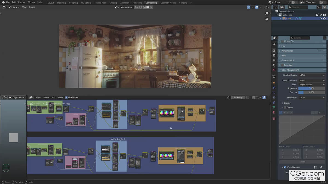Open the Look High Contrast dropdown
Image resolution: width=328 pixels, height=184 pixels.
312,85
